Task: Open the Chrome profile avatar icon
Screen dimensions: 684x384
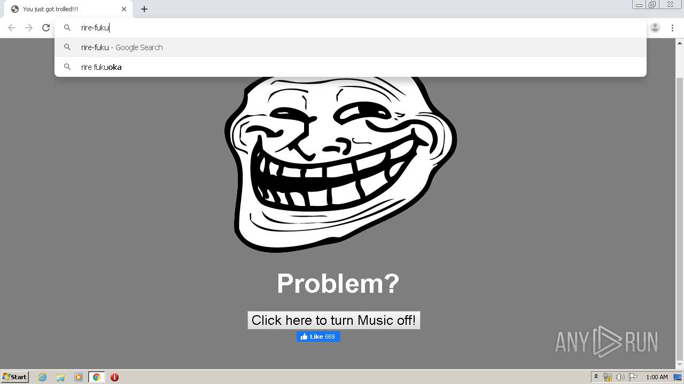Action: pos(655,28)
